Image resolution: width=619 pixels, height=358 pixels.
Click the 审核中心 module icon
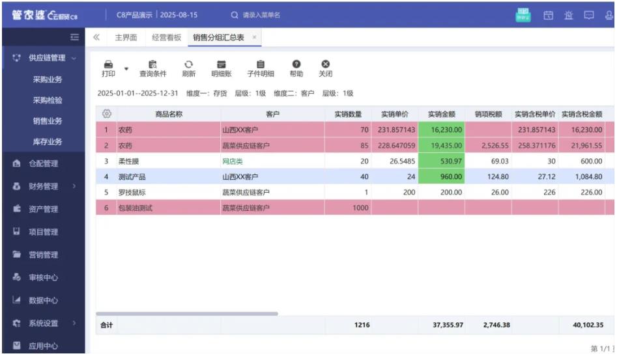coord(16,277)
